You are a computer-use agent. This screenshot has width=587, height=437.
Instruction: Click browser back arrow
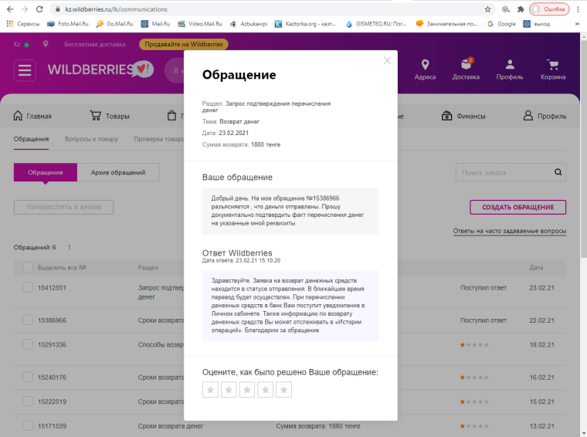tap(10, 9)
